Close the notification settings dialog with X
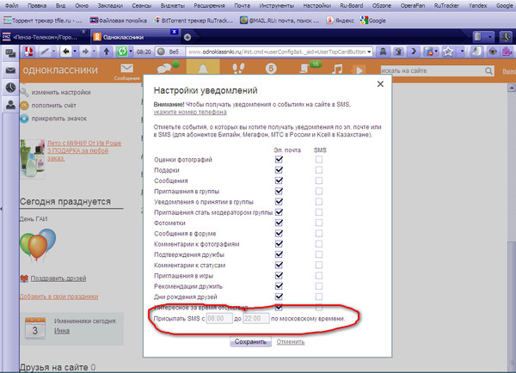Image resolution: width=516 pixels, height=373 pixels. [380, 84]
